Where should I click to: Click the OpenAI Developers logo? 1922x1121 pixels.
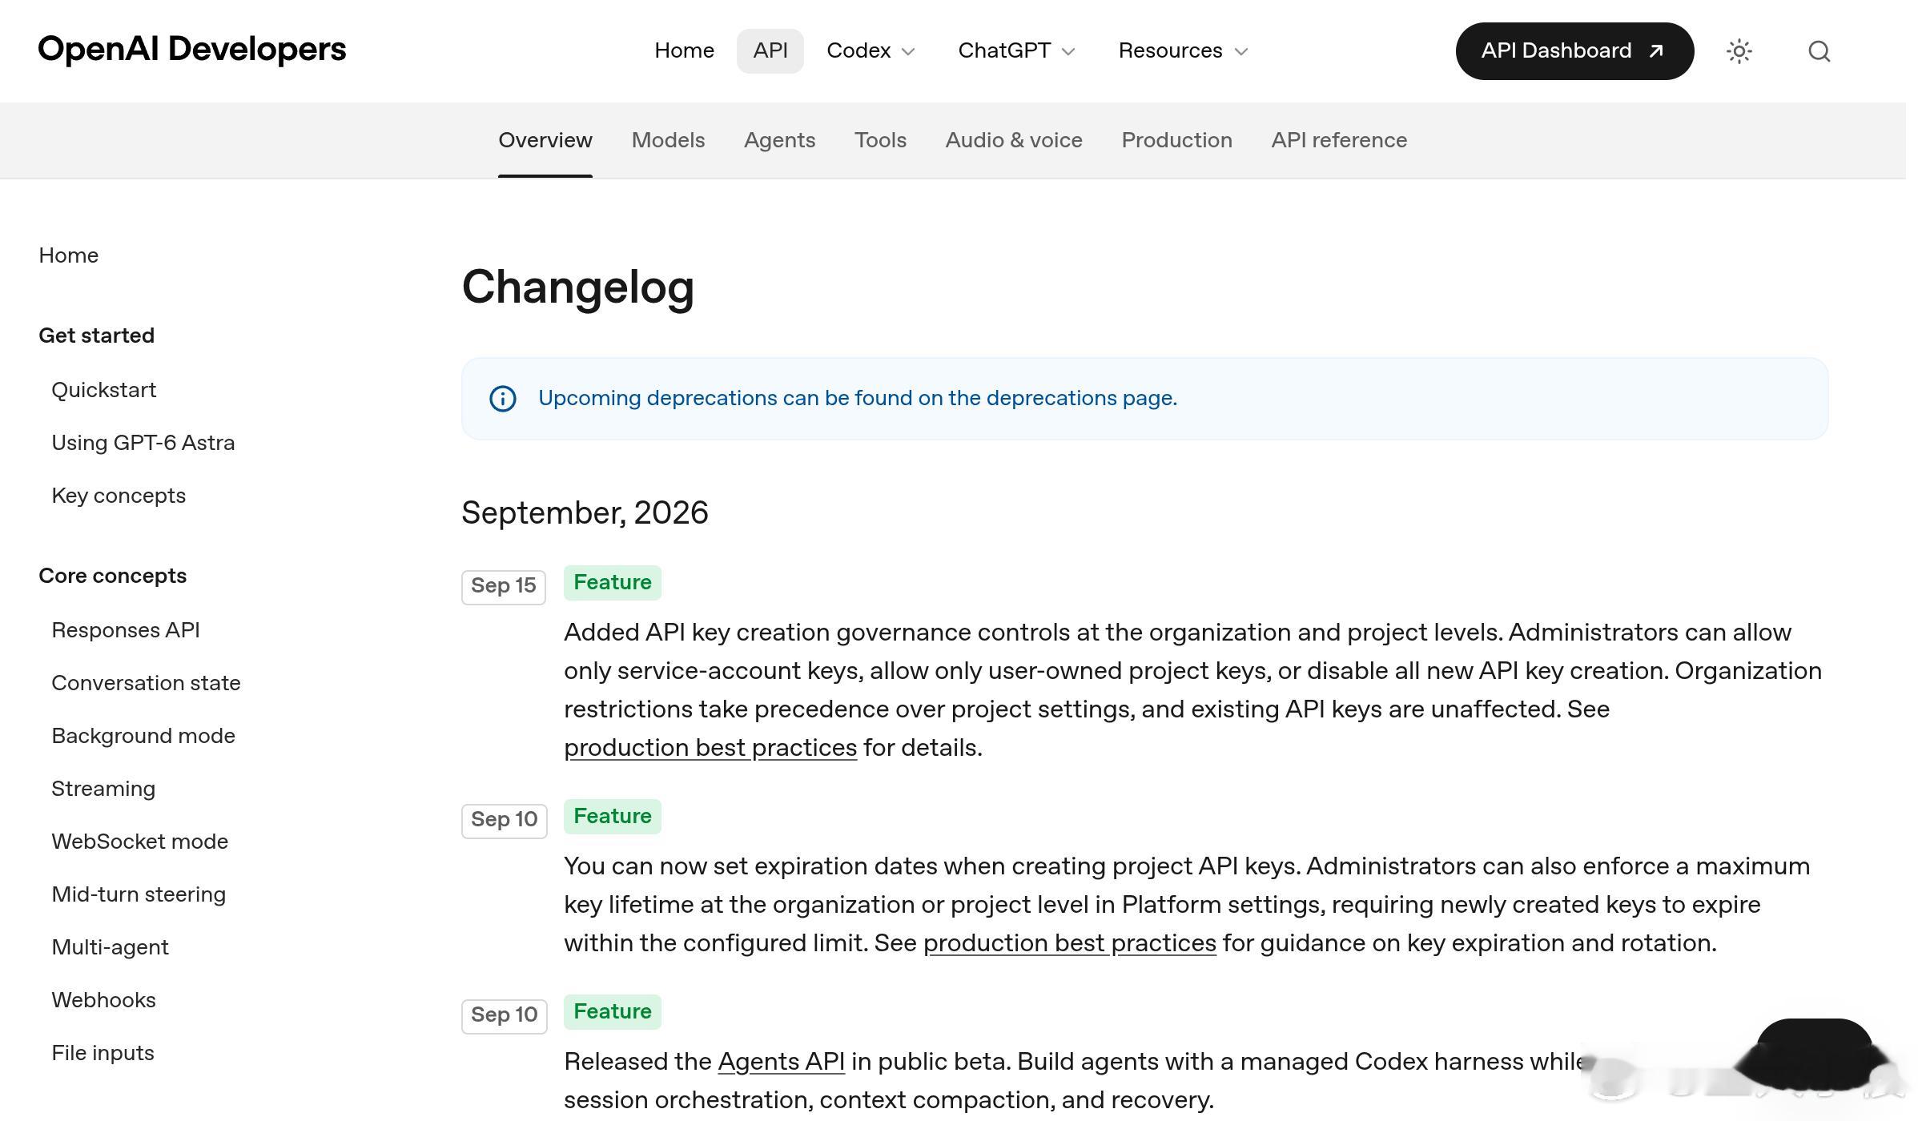[192, 50]
